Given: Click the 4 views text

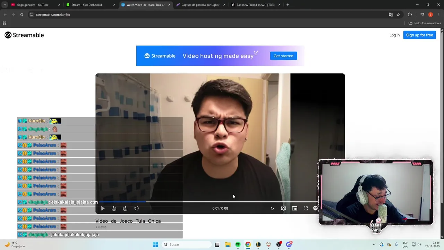Looking at the screenshot, I should point(101,227).
